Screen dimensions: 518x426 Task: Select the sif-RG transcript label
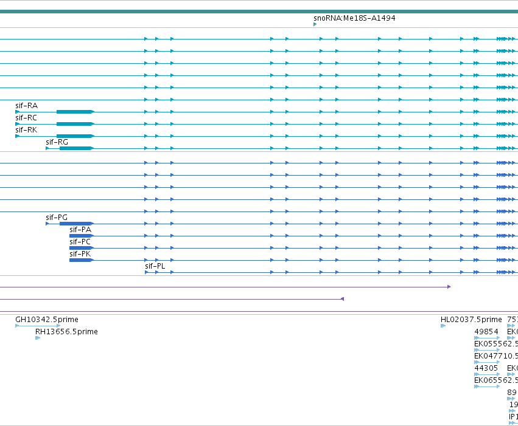point(57,142)
